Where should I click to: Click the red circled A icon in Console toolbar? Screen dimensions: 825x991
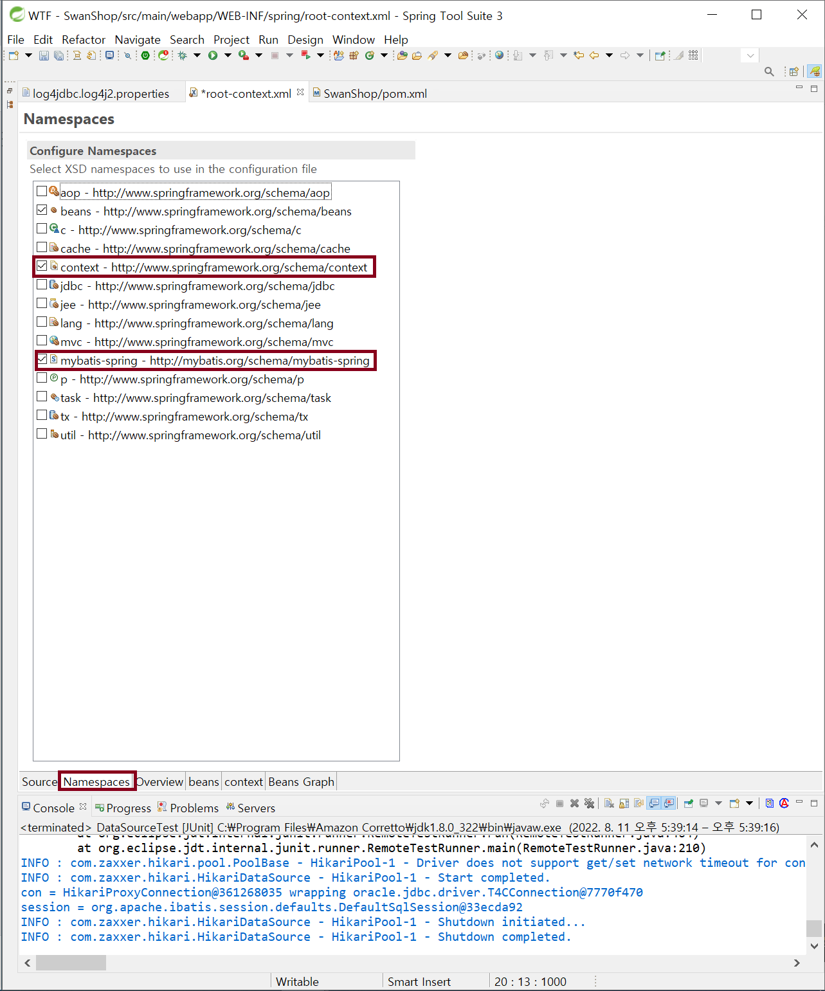coord(784,803)
